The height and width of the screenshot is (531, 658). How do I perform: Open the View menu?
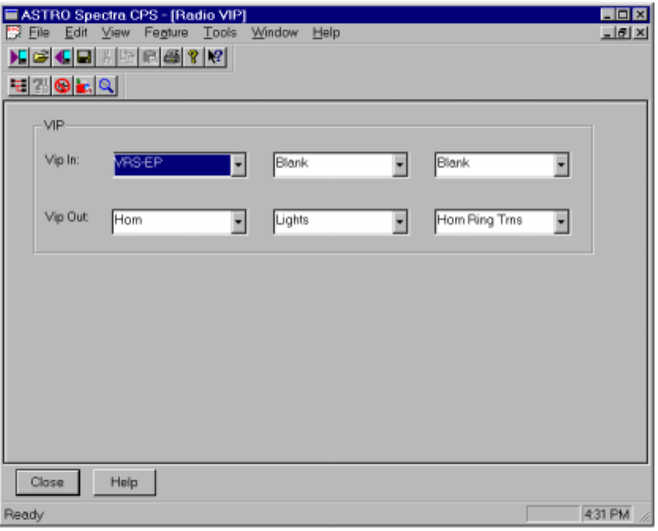coord(115,32)
